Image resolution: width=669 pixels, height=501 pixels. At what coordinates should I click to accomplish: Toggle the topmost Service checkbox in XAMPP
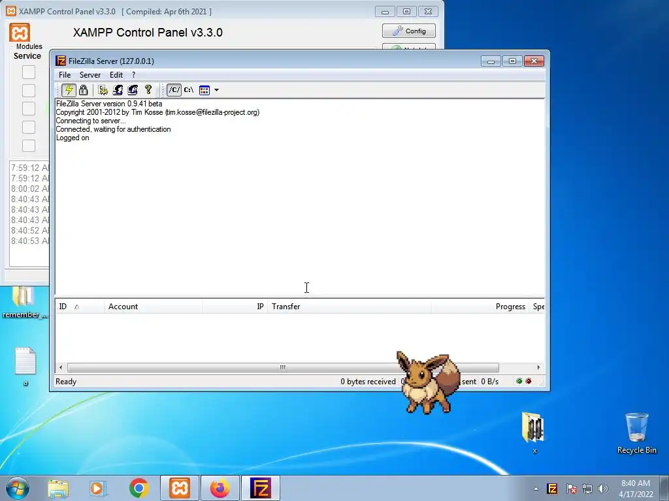(x=29, y=72)
